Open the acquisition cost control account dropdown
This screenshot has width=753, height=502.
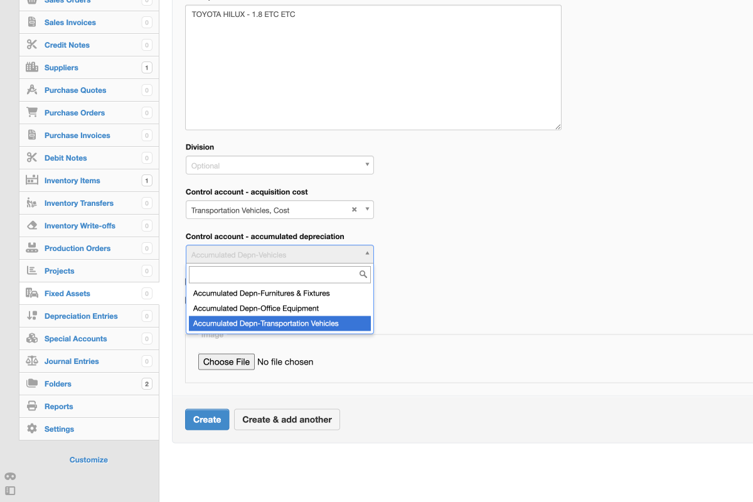point(280,210)
